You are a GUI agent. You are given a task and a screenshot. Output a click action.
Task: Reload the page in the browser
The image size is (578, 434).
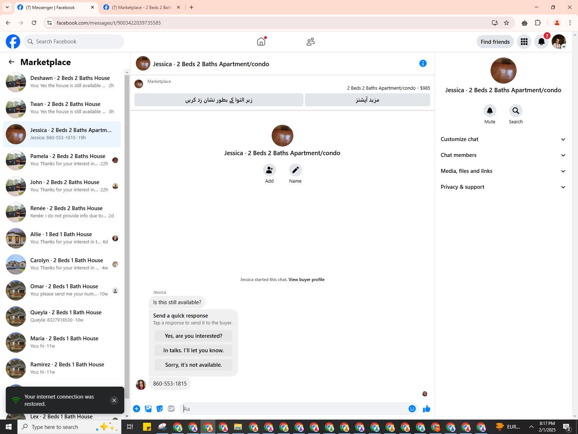pyautogui.click(x=34, y=23)
